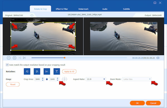Screen dimensions: 167x108
Task: Cancel the editing dialog
Action: [x=153, y=103]
